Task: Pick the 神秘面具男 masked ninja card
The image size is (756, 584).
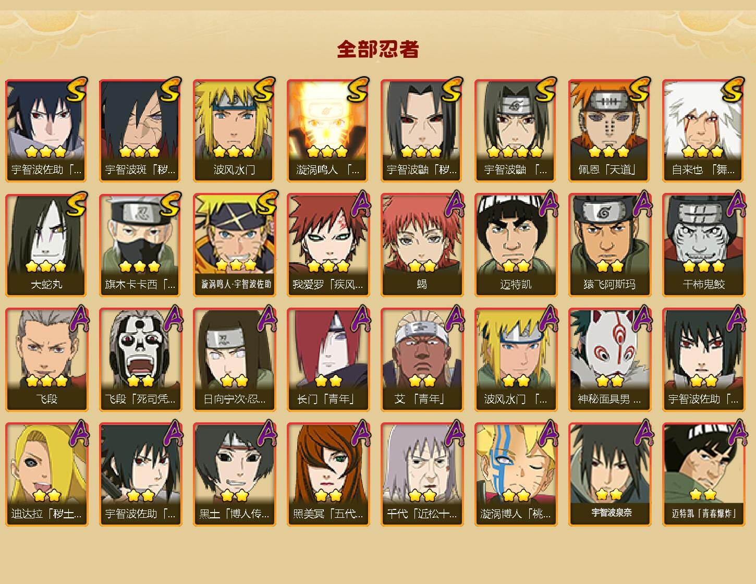Action: pos(609,360)
